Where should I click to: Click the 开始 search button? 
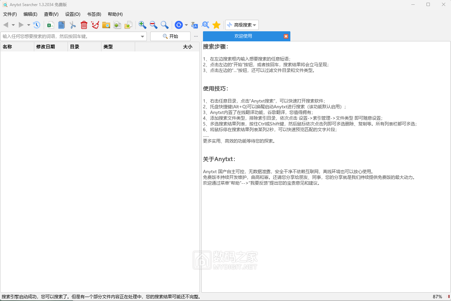[x=170, y=36]
